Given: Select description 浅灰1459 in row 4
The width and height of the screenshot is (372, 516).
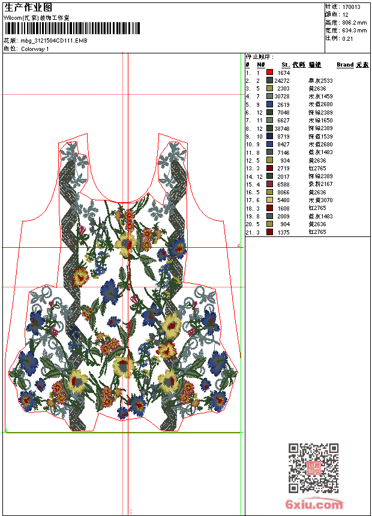Looking at the screenshot, I should click(x=320, y=96).
